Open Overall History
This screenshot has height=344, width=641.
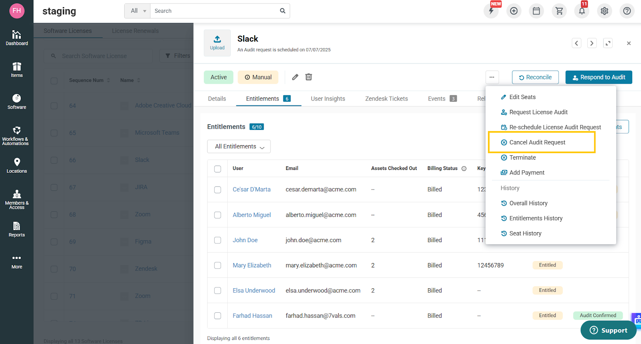click(x=524, y=203)
